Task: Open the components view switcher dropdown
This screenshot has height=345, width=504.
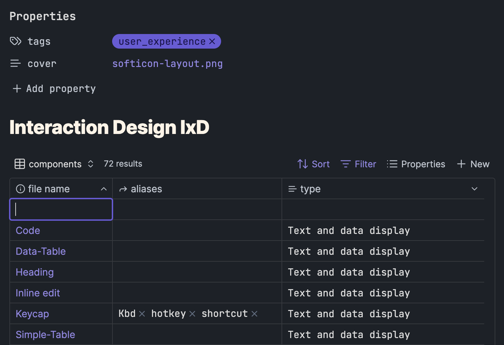Action: coord(90,164)
